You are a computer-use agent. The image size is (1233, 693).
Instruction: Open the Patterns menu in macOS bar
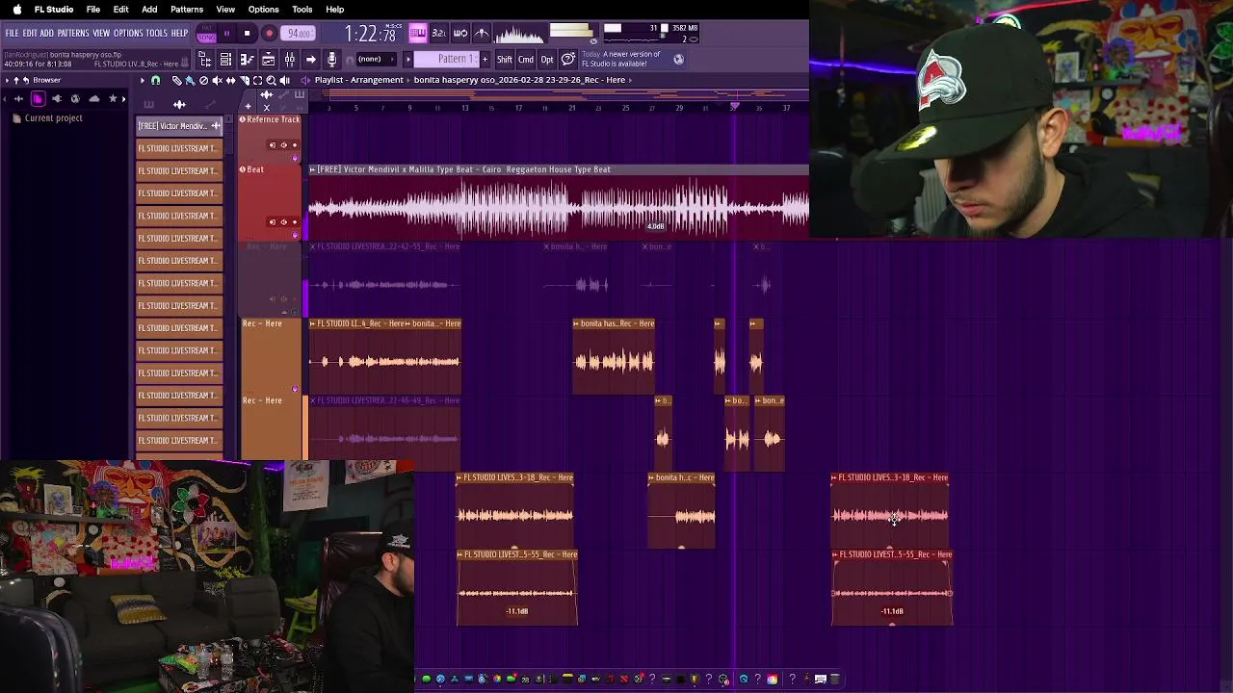pyautogui.click(x=187, y=10)
